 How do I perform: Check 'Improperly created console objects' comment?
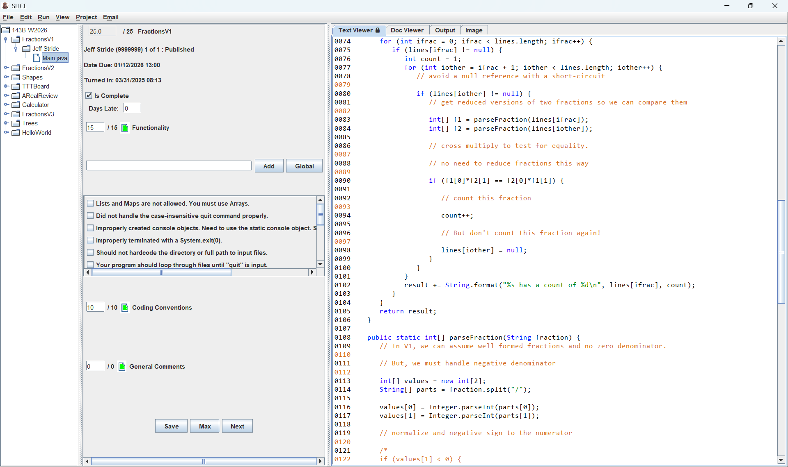(90, 228)
